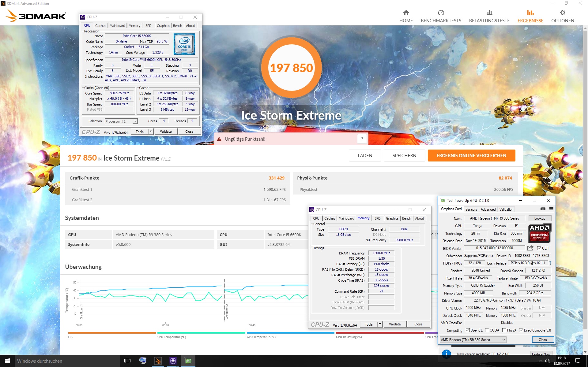Open OPTIONEN gear in 3DMark navigation
The width and height of the screenshot is (588, 367).
(x=563, y=17)
